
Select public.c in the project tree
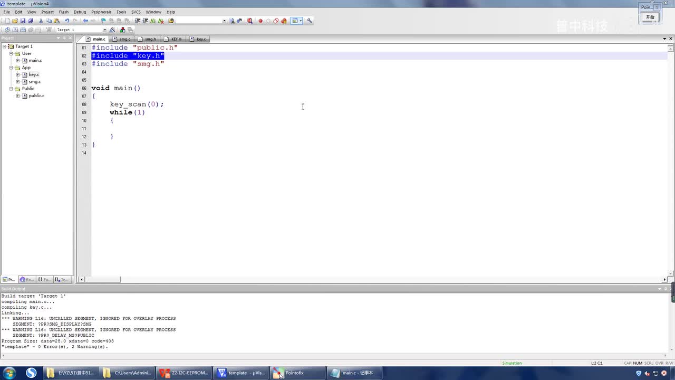pos(36,96)
